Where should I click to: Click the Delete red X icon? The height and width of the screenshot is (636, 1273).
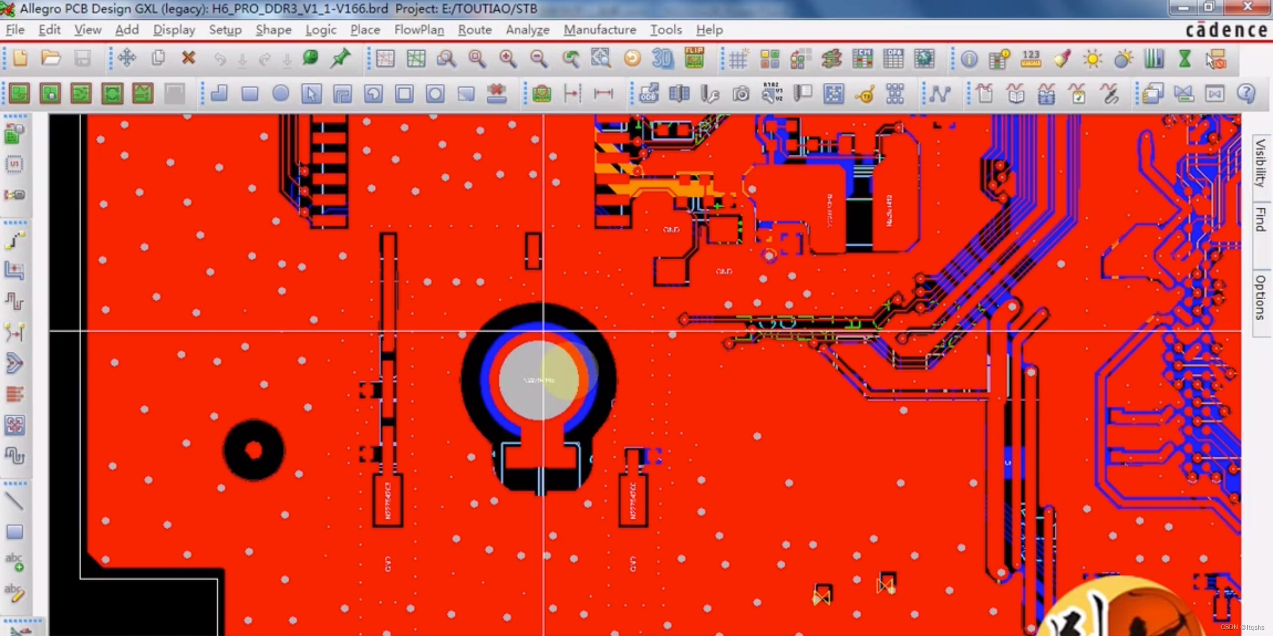[x=188, y=58]
